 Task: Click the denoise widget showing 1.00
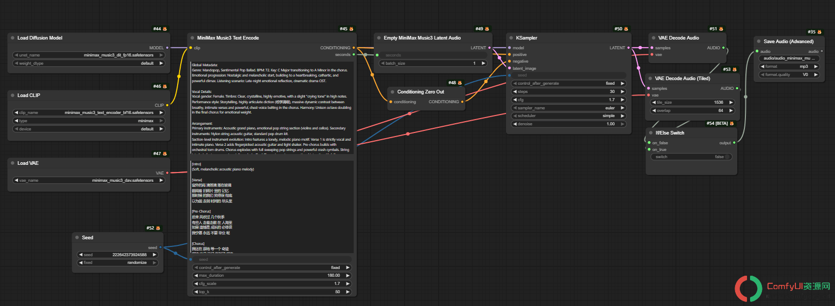click(568, 124)
